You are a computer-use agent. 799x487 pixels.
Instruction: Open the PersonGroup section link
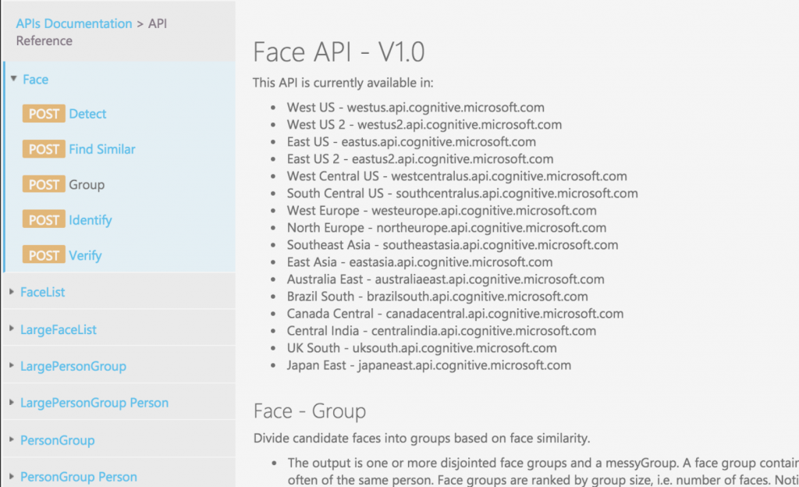click(x=58, y=440)
